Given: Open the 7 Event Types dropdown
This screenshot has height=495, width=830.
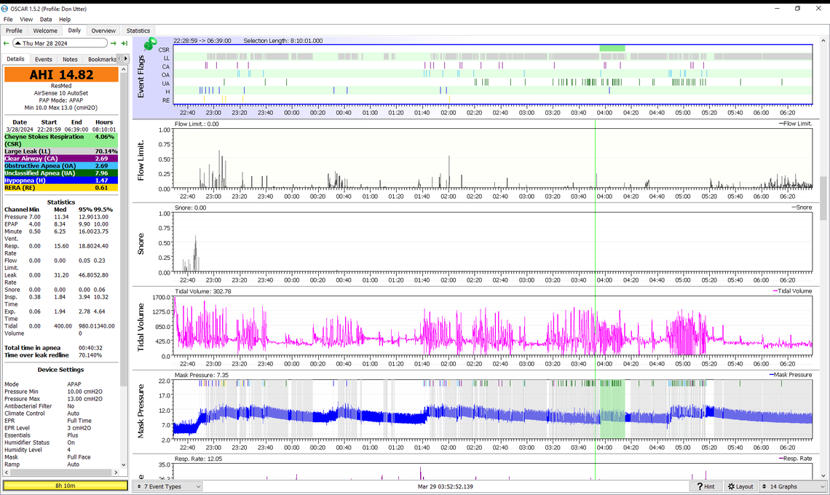Looking at the screenshot, I should [x=168, y=486].
